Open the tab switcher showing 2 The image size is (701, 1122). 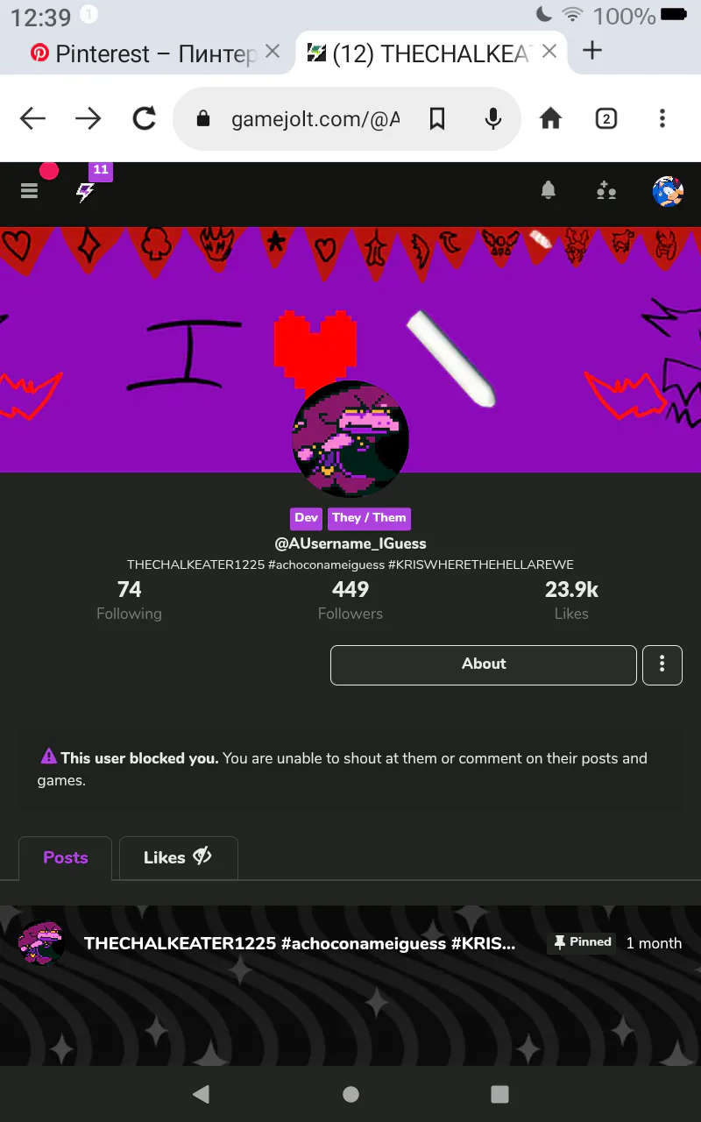tap(606, 118)
